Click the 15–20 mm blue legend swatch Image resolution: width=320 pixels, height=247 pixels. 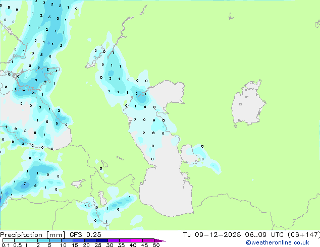click(78, 240)
